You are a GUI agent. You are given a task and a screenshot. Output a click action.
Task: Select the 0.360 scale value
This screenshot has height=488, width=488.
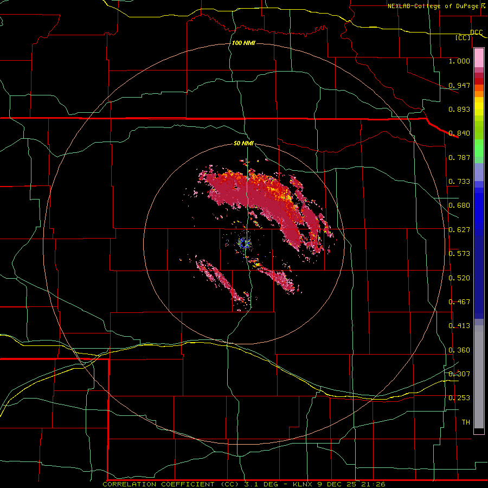click(459, 350)
